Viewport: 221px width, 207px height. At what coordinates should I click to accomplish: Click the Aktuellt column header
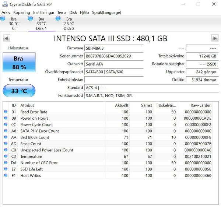pyautogui.click(x=117, y=105)
